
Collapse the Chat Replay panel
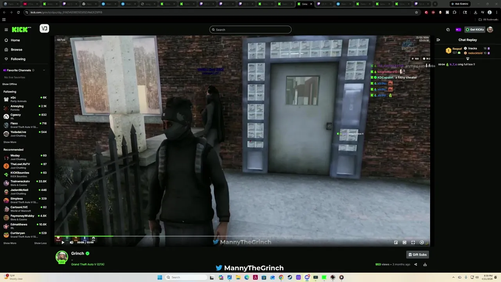click(438, 40)
